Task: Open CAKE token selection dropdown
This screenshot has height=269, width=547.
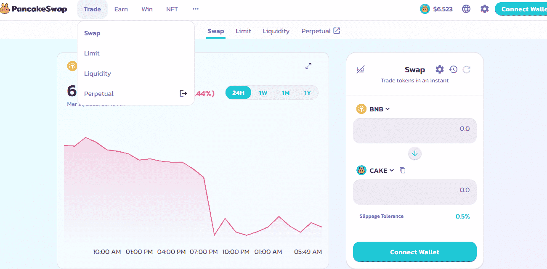Action: (x=382, y=170)
